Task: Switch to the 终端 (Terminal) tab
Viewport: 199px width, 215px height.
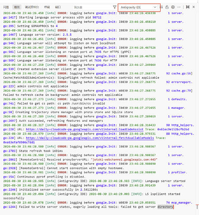Action: 47,7
